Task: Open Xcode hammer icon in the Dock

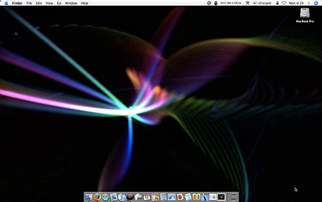Action: coord(205,197)
